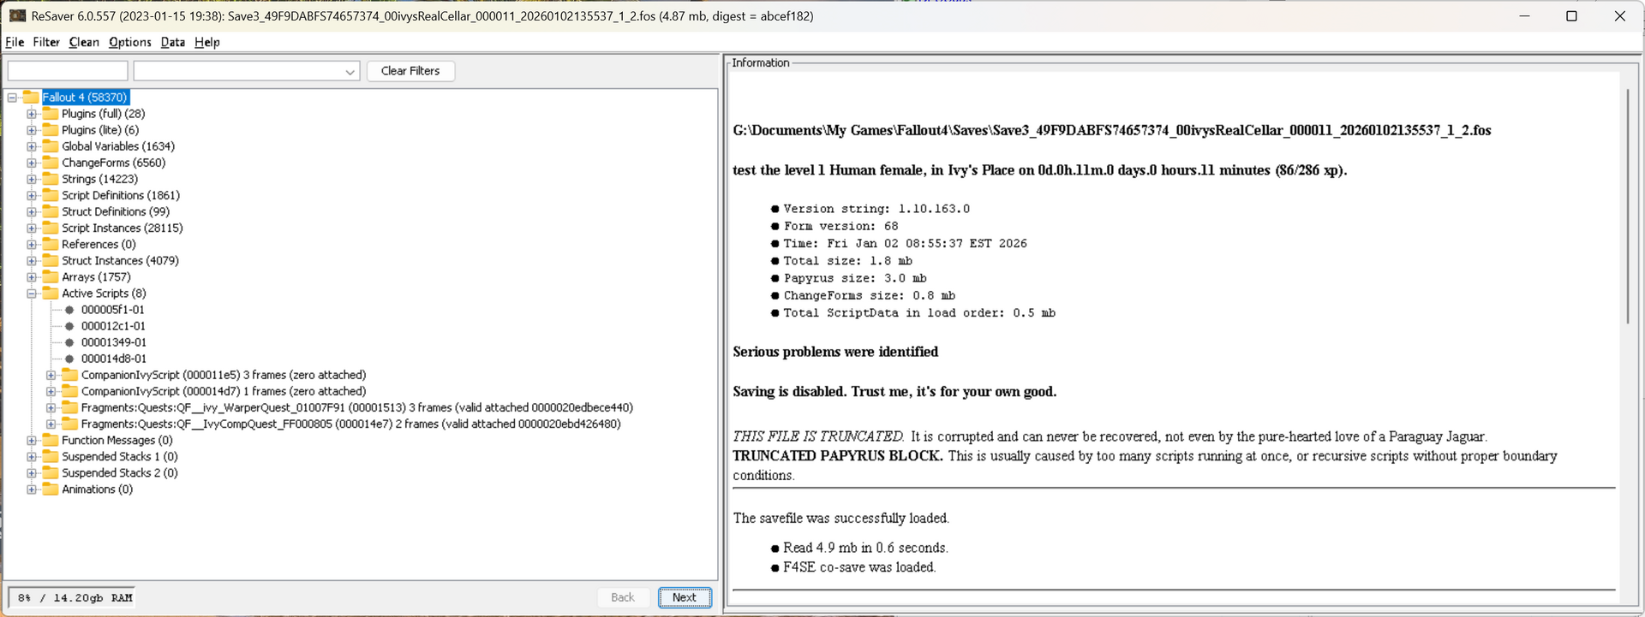The height and width of the screenshot is (617, 1645).
Task: Click the Arrays folder icon
Action: [51, 276]
